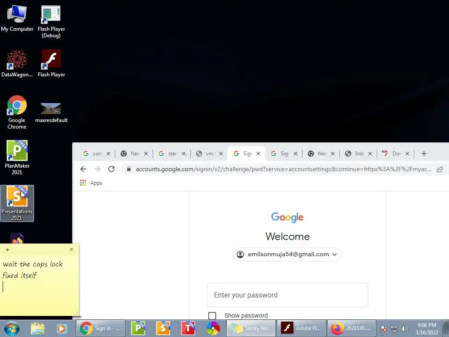Open Apps bookmarks shortcut
This screenshot has width=449, height=337.
[91, 183]
